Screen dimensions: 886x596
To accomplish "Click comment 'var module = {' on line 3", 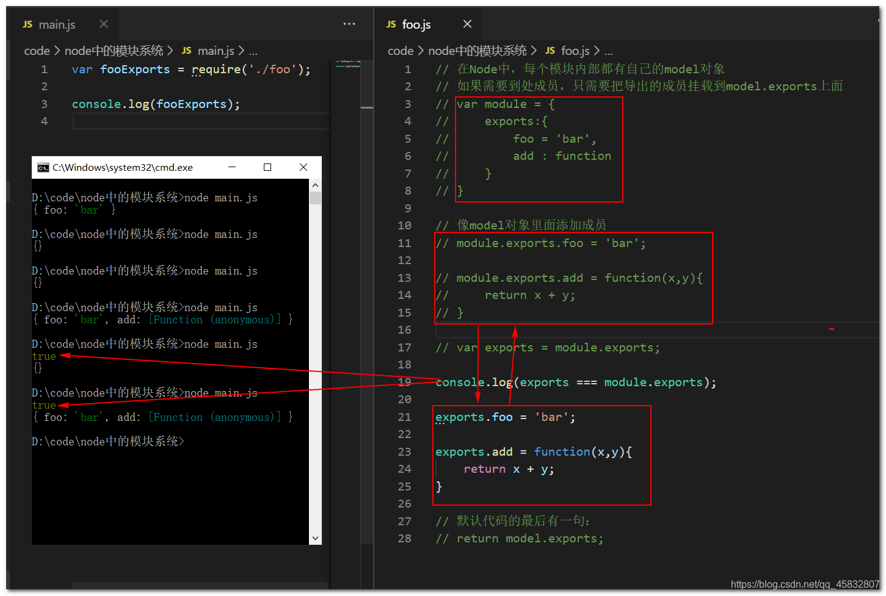I will pos(506,104).
